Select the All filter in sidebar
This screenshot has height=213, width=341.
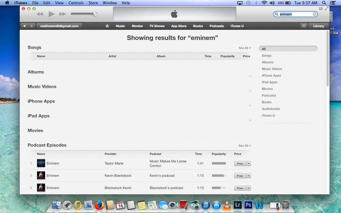(288, 49)
